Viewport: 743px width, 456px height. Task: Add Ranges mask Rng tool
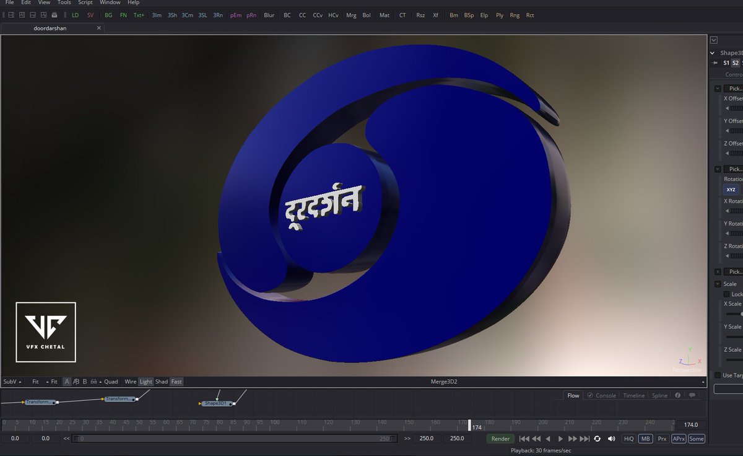pyautogui.click(x=515, y=15)
